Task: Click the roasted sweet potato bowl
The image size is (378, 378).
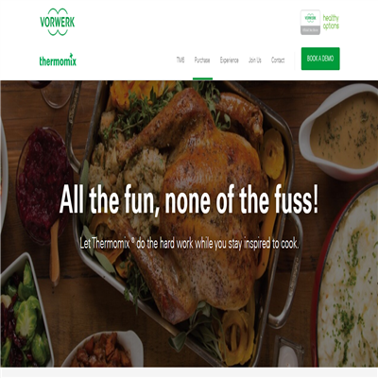Action: [x=102, y=350]
